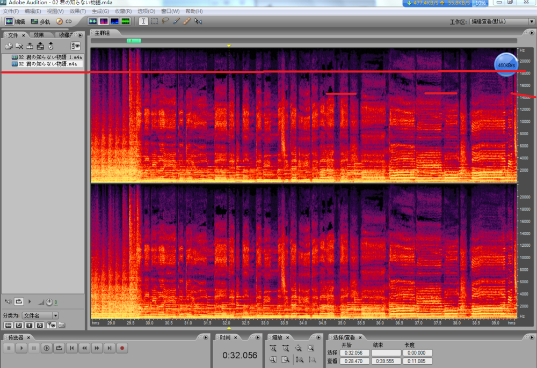Switch to Waveform display view

point(92,21)
